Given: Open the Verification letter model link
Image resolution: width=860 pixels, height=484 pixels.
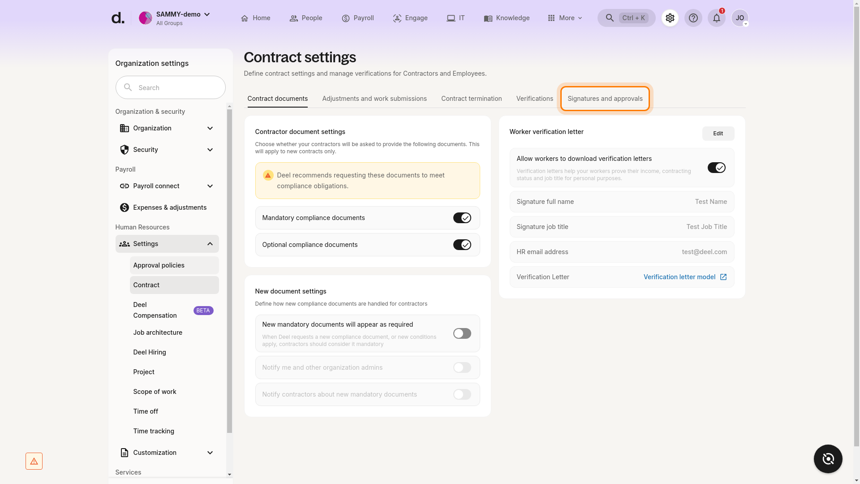Looking at the screenshot, I should pos(679,277).
